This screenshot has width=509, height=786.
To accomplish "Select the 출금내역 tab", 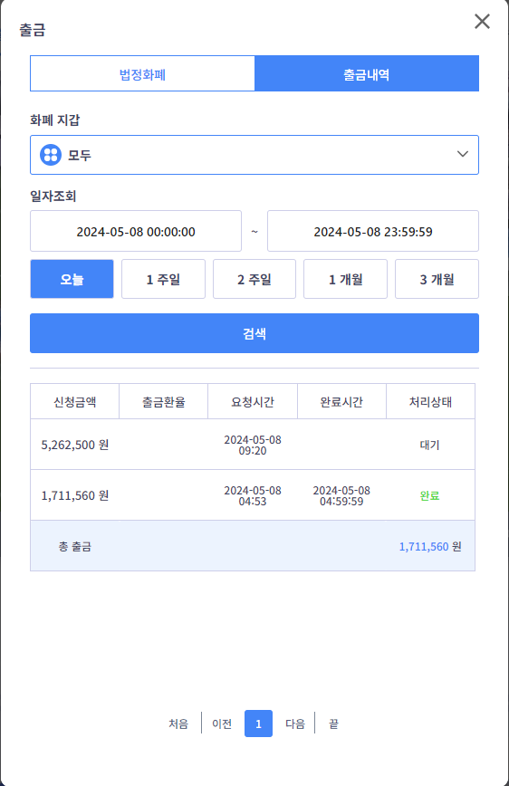I will [367, 73].
